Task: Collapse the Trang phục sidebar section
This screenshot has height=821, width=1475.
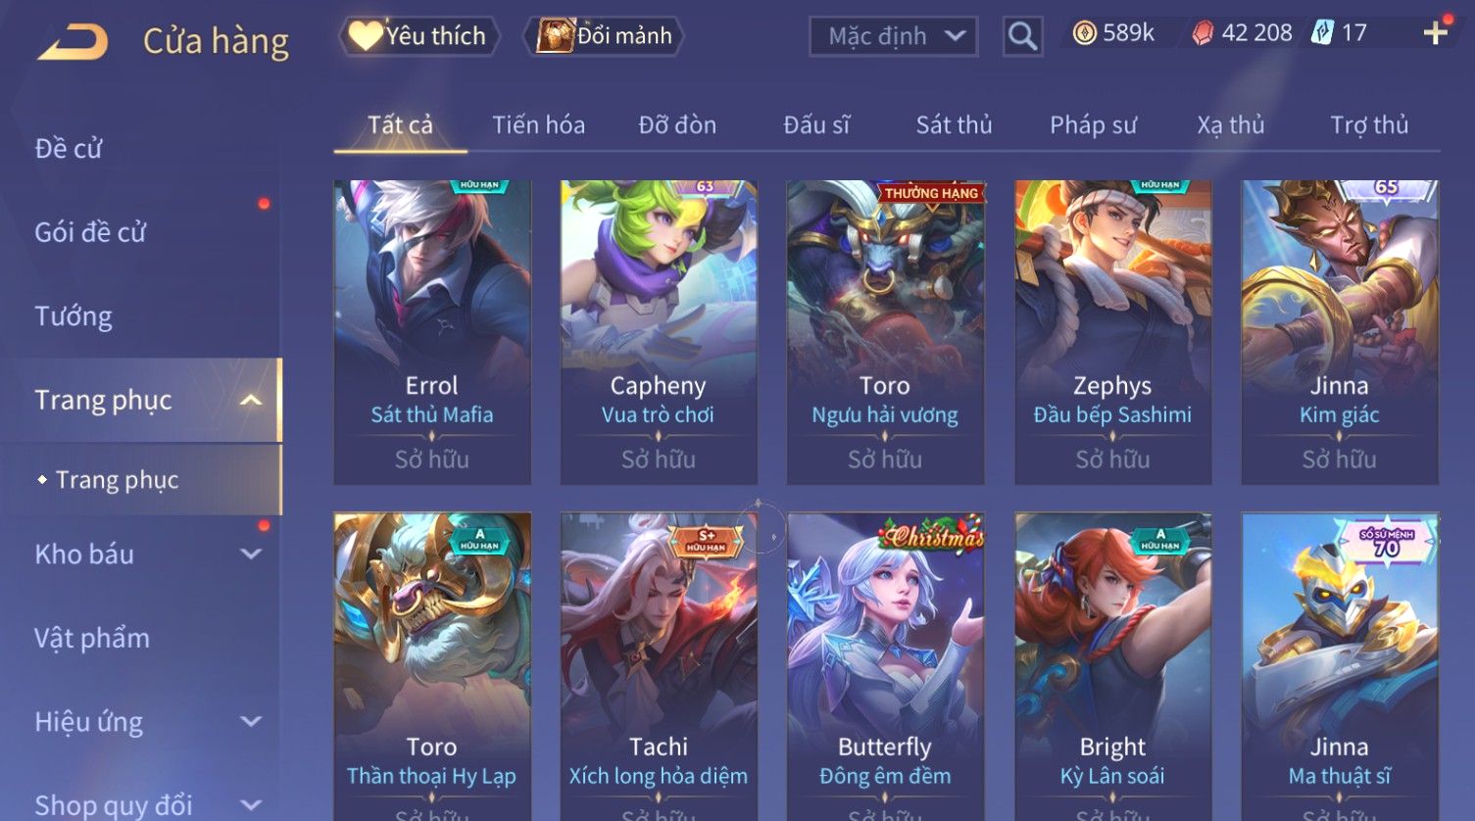Action: 251,400
